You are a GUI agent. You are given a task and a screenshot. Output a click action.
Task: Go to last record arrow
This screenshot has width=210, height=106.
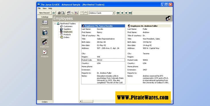coord(130,13)
